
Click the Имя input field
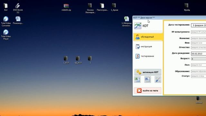click(199, 43)
